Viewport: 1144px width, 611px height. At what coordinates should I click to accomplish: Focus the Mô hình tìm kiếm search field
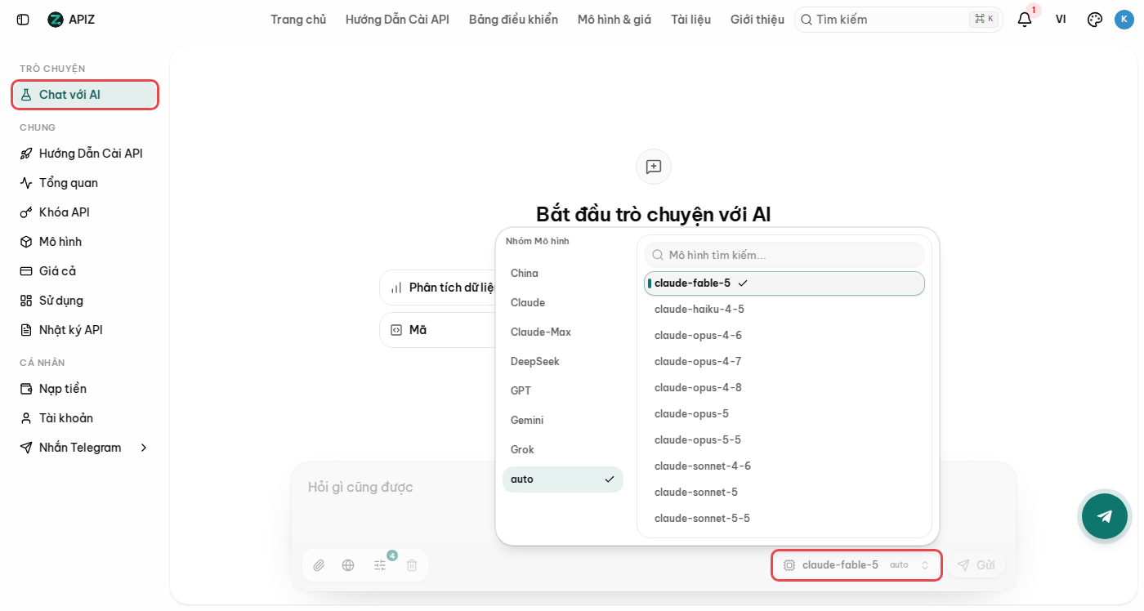[x=784, y=255]
